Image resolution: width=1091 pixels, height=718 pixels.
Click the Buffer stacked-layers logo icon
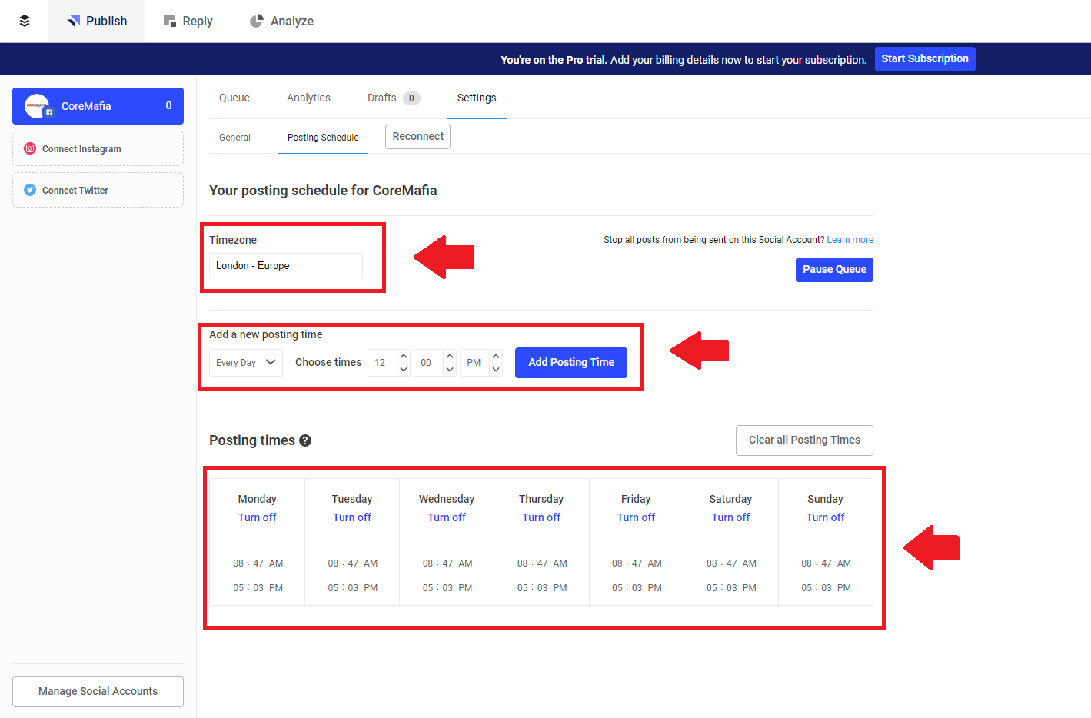click(x=25, y=21)
